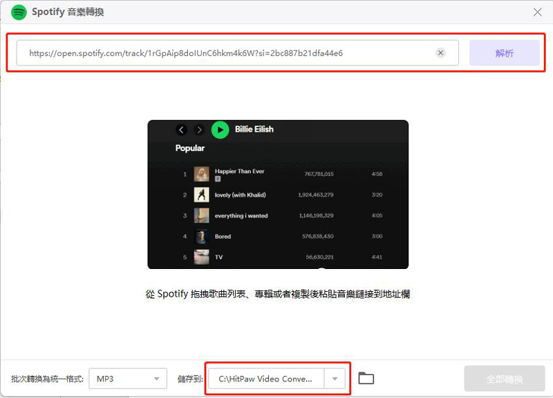Click the 從 Spotify 拖拽歌曲列表 instruction text
This screenshot has height=398, width=553.
[x=278, y=294]
